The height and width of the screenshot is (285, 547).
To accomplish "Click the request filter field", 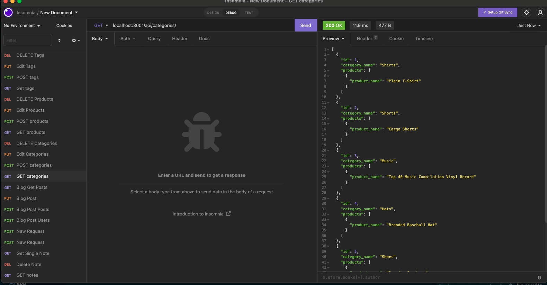I will [28, 40].
